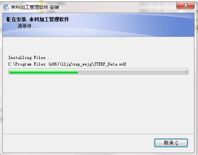Image resolution: width=198 pixels, height=155 pixels.
Task: Click empty space above 'Installing Files...' label
Action: click(x=98, y=46)
